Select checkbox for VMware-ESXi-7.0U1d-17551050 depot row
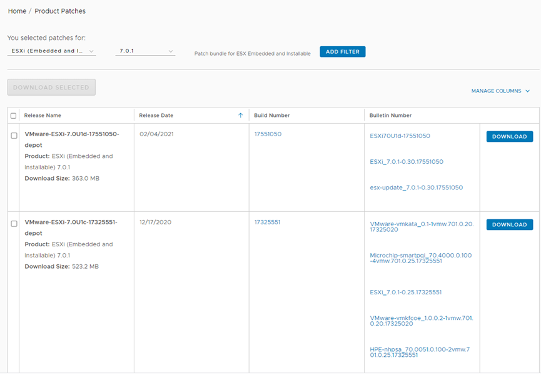Viewport: 541px width, 375px height. click(14, 136)
